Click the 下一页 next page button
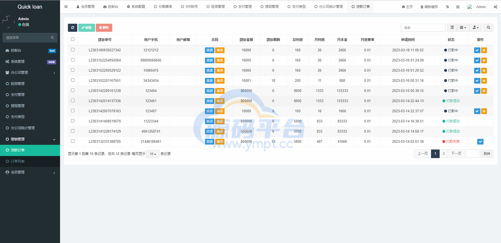 click(456, 154)
